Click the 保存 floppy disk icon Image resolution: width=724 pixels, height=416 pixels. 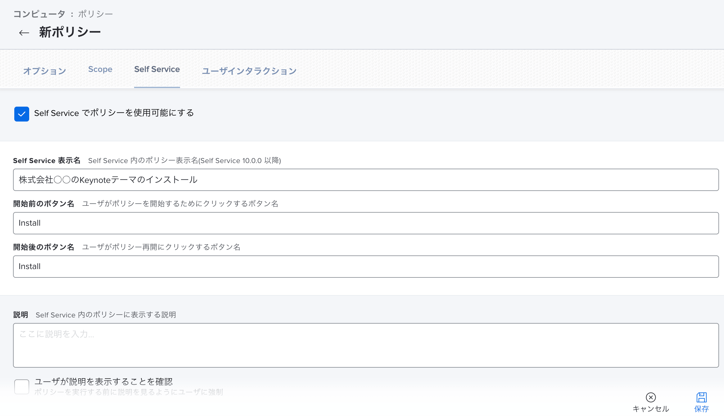point(702,397)
